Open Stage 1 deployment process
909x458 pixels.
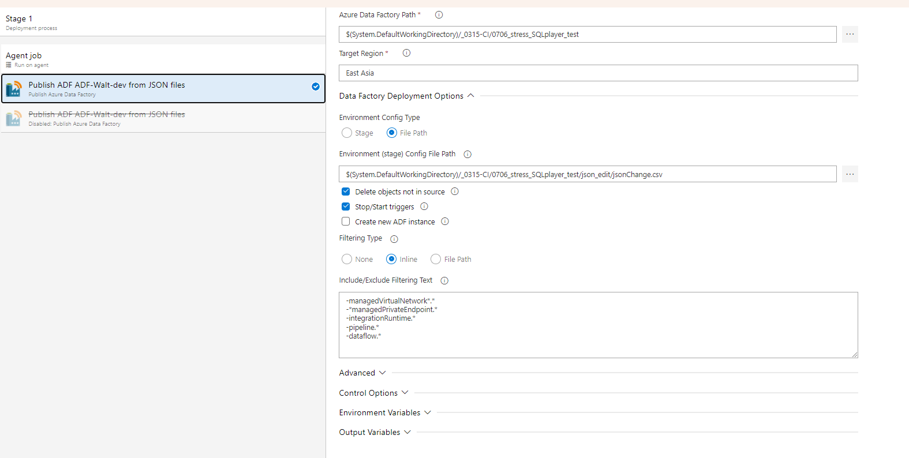coord(163,22)
